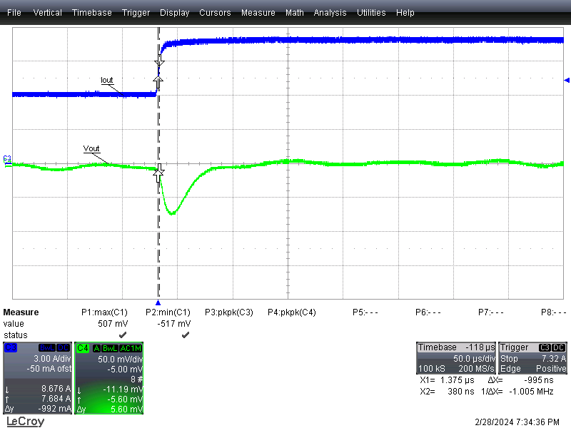The image size is (571, 428).
Task: Click the Iout waveform label
Action: point(107,80)
